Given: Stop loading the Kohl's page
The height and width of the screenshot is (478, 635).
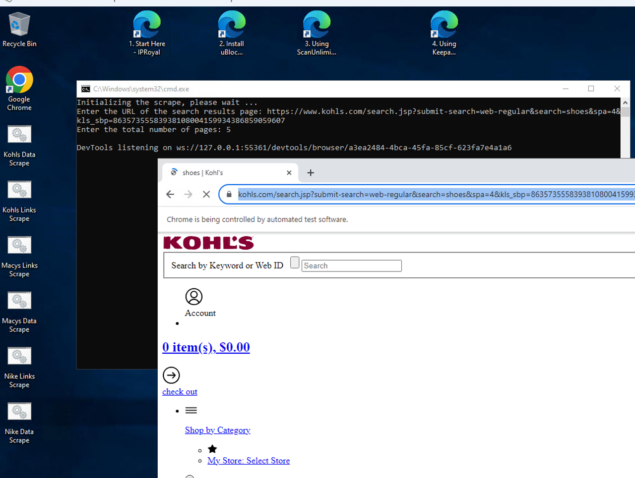Looking at the screenshot, I should (x=206, y=194).
